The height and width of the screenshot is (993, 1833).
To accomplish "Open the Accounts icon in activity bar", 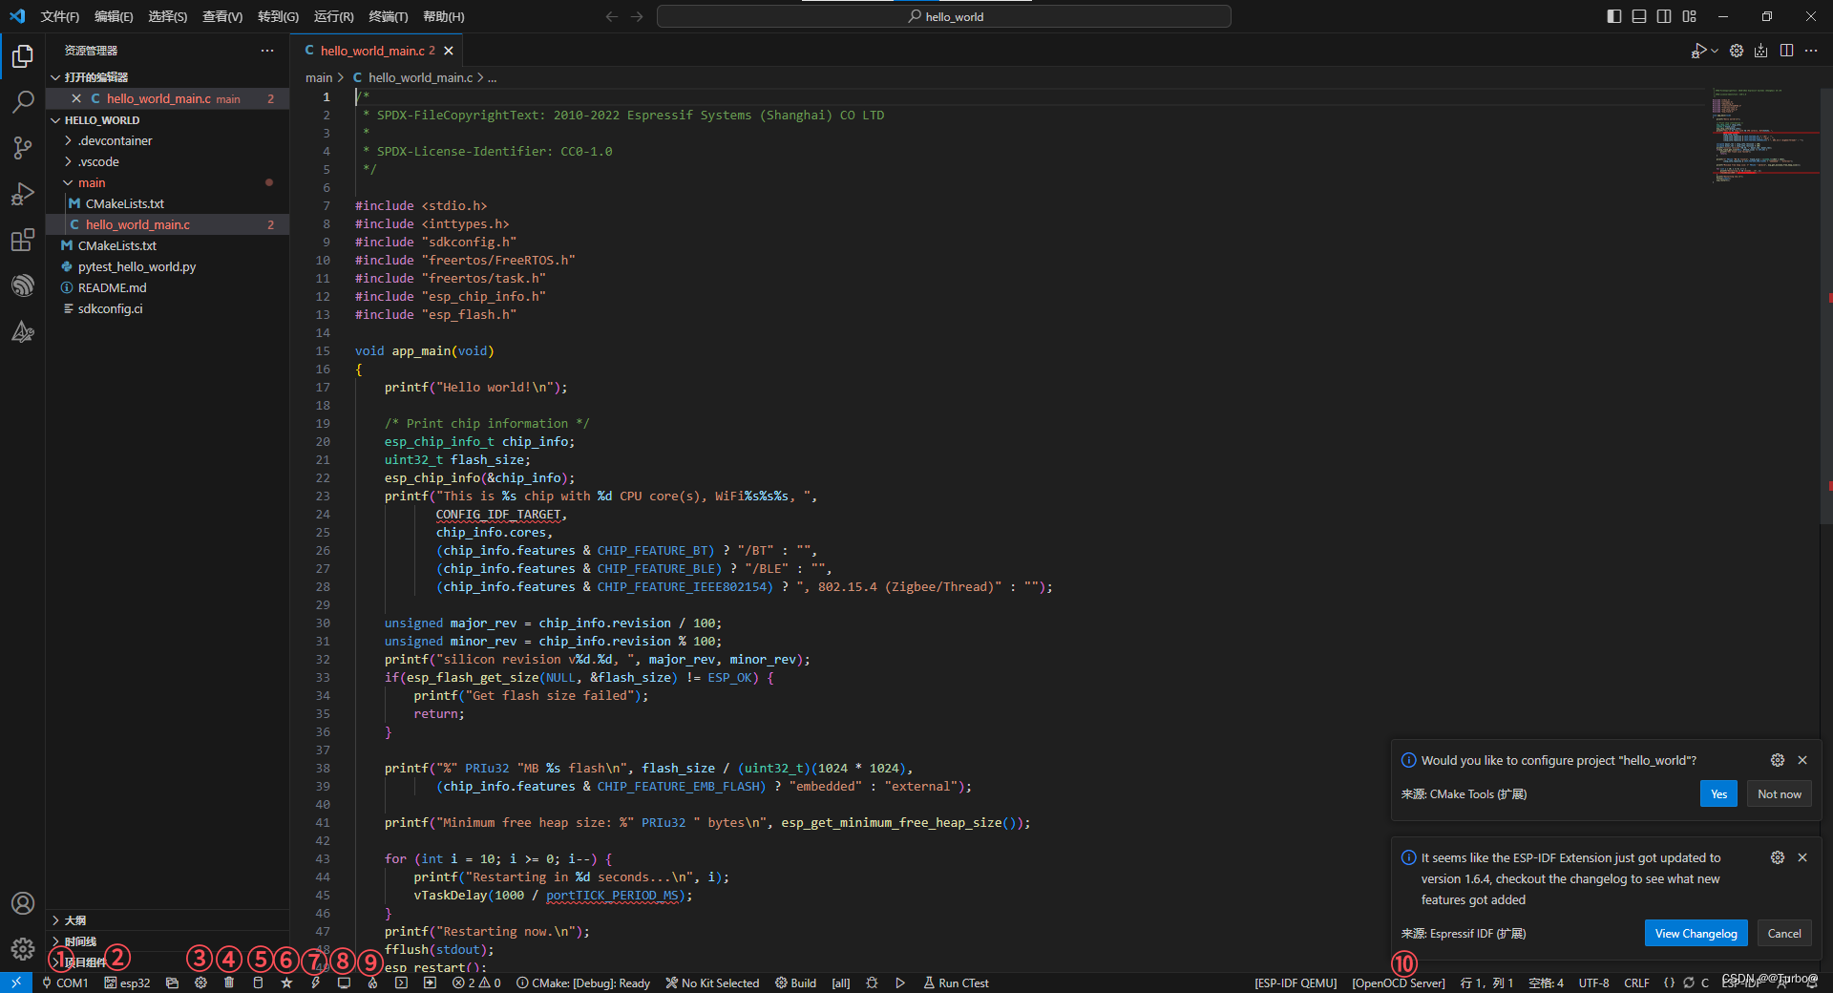I will [23, 903].
